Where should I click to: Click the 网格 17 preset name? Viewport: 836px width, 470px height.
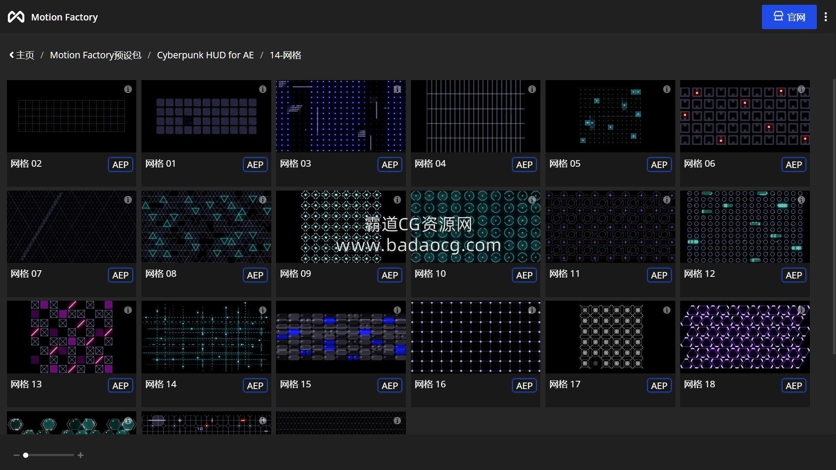click(x=564, y=384)
